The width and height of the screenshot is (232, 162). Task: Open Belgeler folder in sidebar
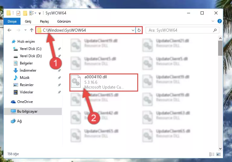pyautogui.click(x=23, y=63)
